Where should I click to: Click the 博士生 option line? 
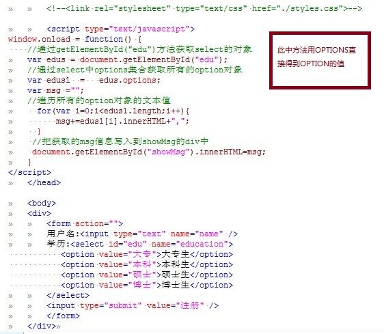147,286
